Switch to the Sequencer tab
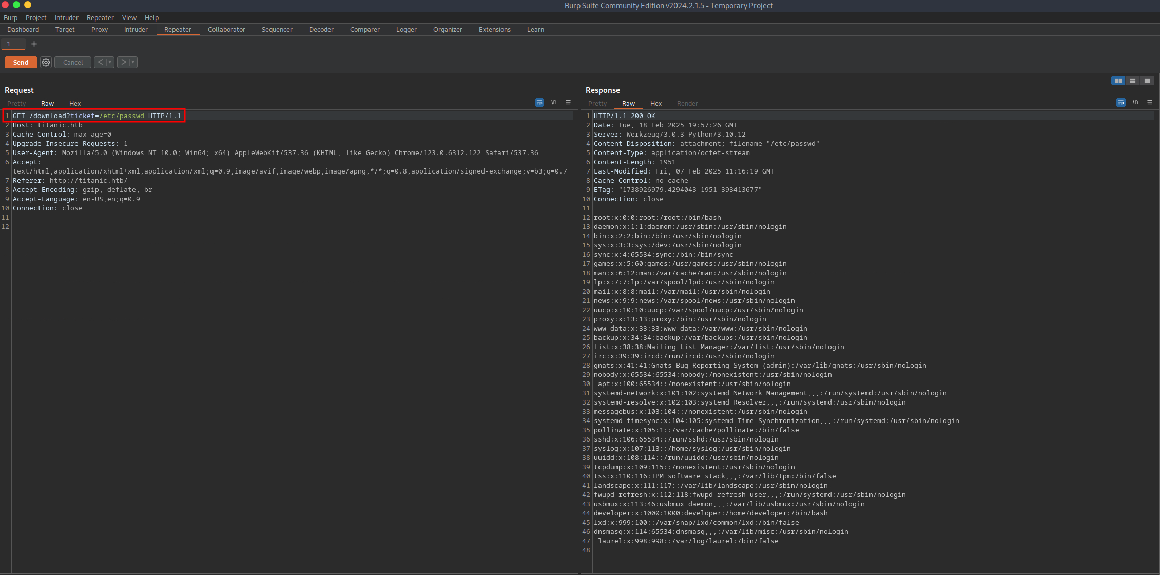Viewport: 1160px width, 575px height. point(277,29)
